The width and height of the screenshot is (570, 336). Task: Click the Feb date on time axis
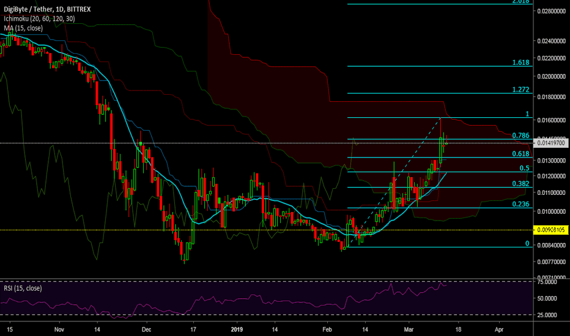pos(327,329)
